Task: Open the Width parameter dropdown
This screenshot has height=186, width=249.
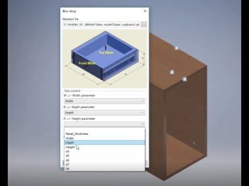Action: (x=104, y=101)
